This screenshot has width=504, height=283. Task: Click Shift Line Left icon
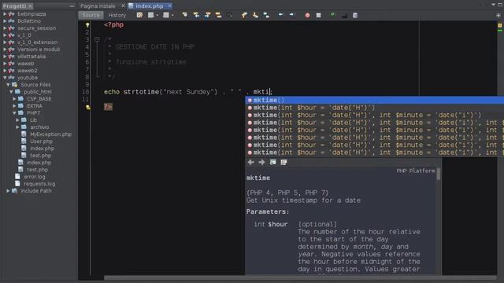tap(280, 15)
